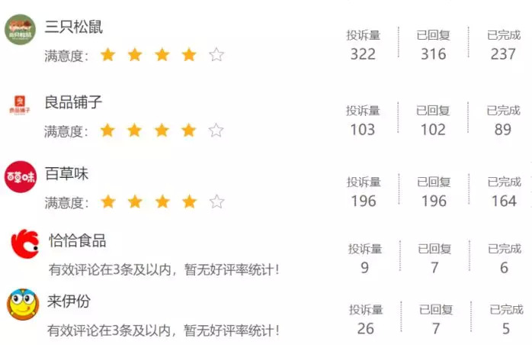Click 良品铺子 replied count 102
The height and width of the screenshot is (345, 532).
433,130
